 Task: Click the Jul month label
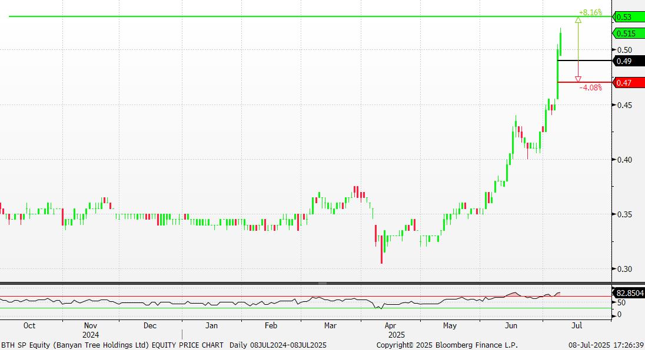(577, 326)
